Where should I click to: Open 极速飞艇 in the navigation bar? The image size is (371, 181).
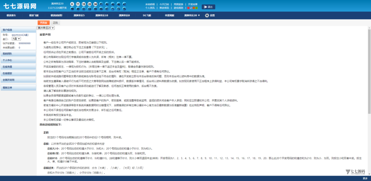pos(34,15)
